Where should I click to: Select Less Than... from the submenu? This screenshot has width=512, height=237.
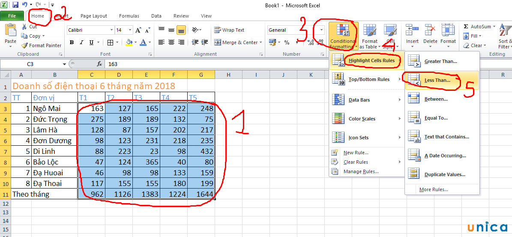(437, 80)
